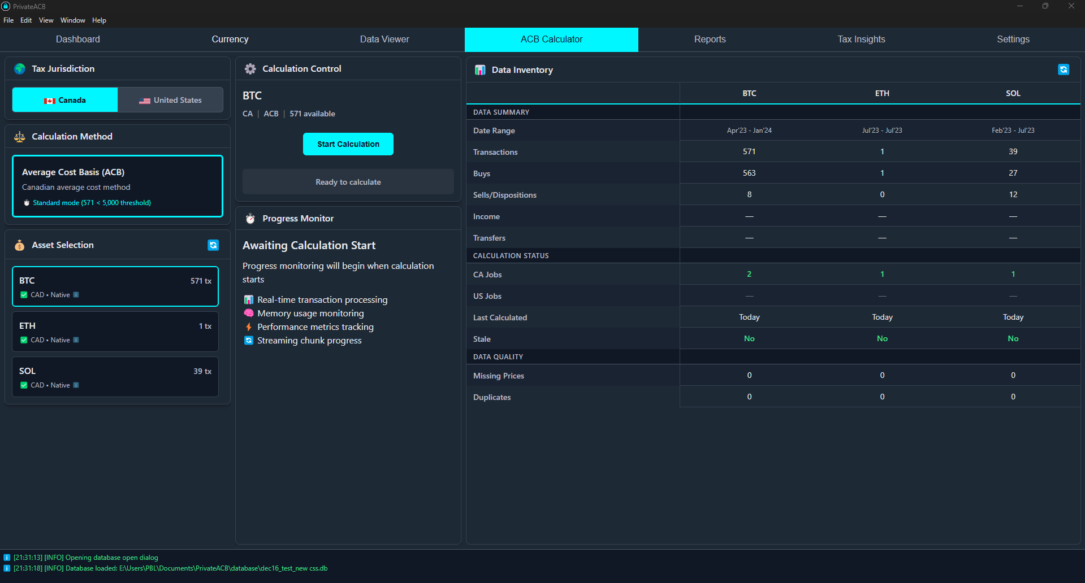Image resolution: width=1085 pixels, height=583 pixels.
Task: Click the Ready to calculate progress bar
Action: 348,181
